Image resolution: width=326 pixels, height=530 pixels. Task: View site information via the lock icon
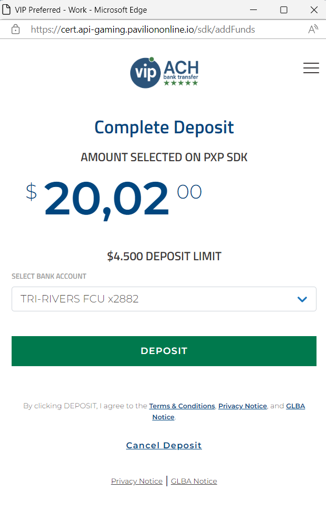(x=15, y=30)
